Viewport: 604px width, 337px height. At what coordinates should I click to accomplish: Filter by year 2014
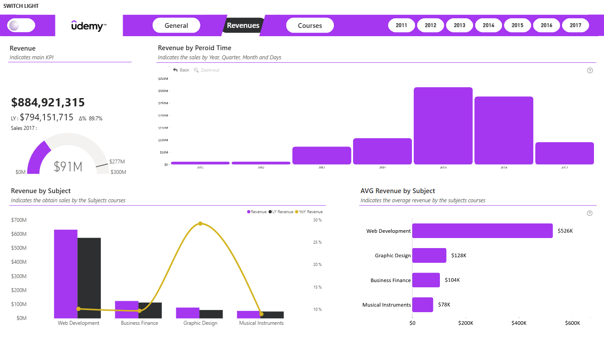click(x=488, y=25)
